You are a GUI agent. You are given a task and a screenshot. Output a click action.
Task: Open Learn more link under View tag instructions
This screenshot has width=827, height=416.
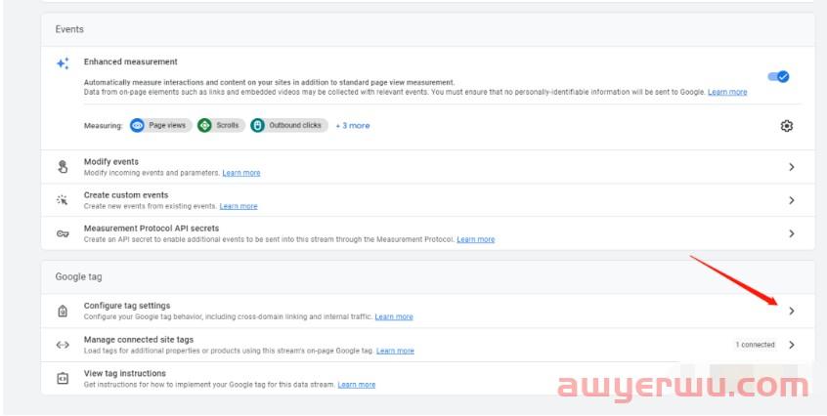356,385
